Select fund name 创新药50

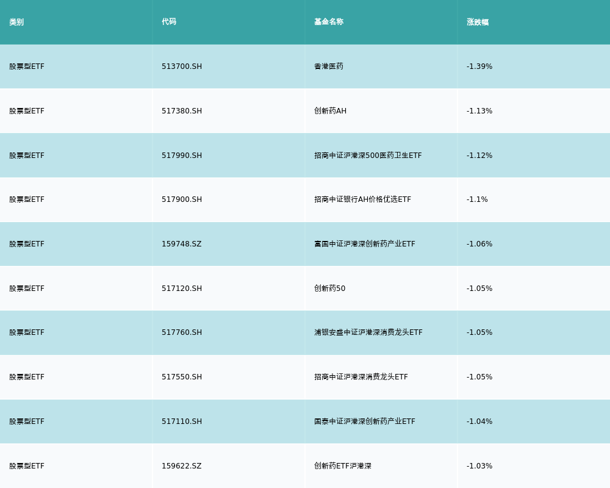pos(329,289)
